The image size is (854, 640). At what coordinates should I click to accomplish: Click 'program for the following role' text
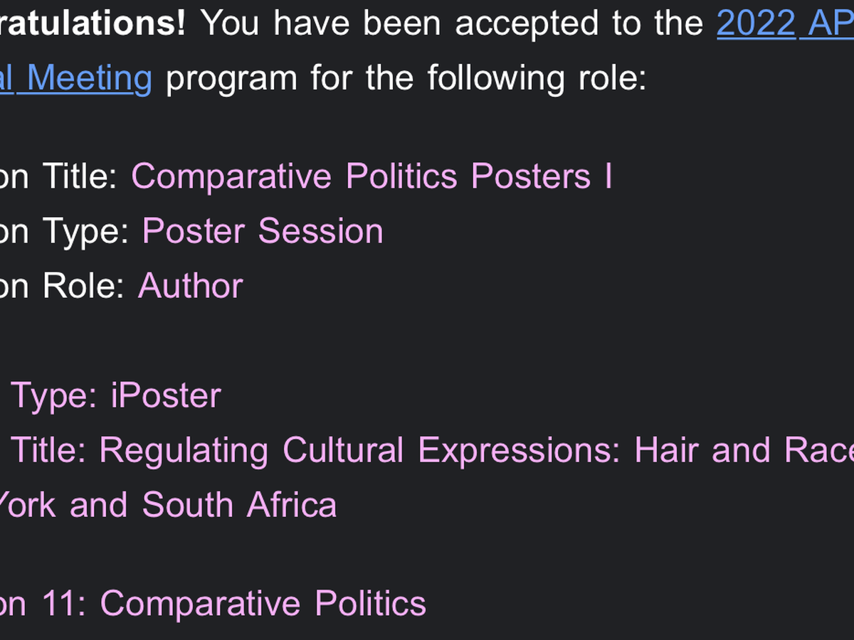(x=406, y=78)
